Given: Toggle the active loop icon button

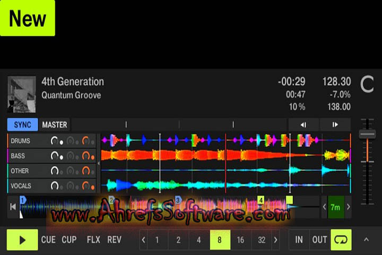Looking at the screenshot, I should point(341,240).
